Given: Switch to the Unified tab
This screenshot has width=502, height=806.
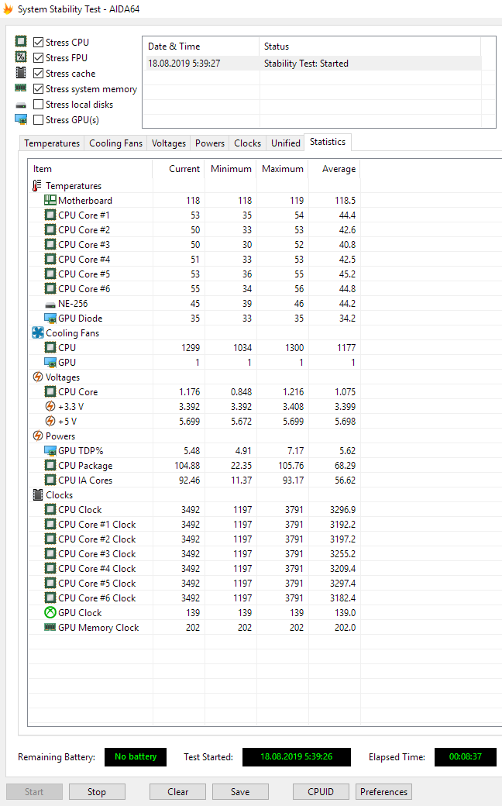Looking at the screenshot, I should [286, 143].
